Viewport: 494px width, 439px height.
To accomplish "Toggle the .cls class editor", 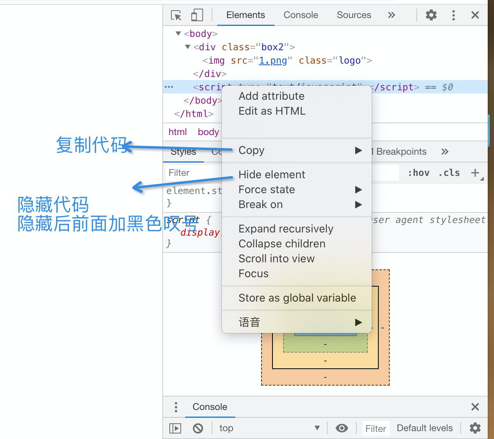I will click(x=449, y=173).
